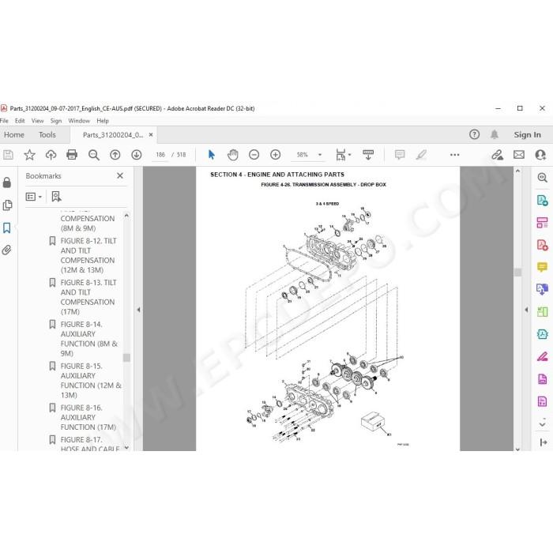
Task: Click the 58% zoom value field
Action: click(303, 155)
